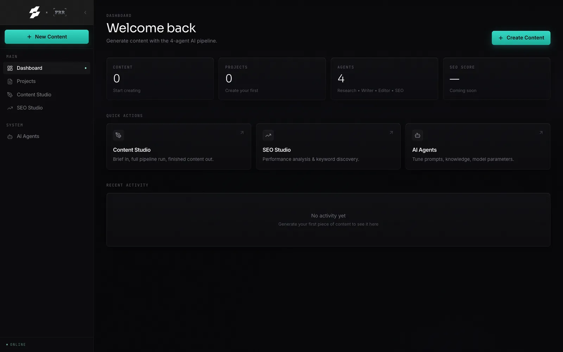
Task: Click the ONLINE status indicator
Action: 16,345
